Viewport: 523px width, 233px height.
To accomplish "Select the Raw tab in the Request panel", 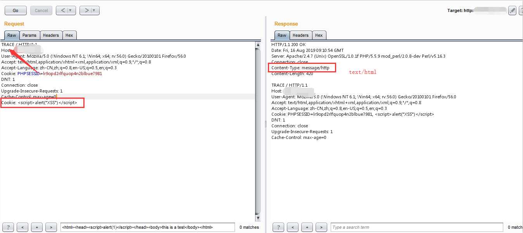I will click(12, 35).
